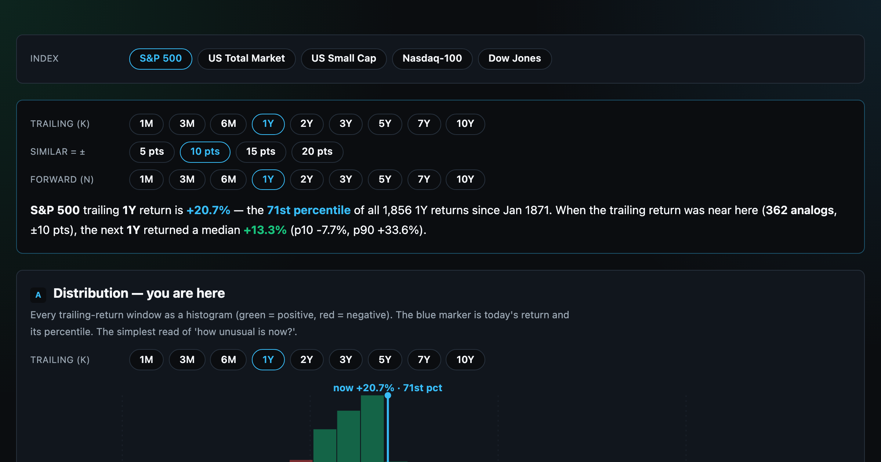Set top Trailing (K) window to 1M
The height and width of the screenshot is (462, 881).
[x=146, y=124]
